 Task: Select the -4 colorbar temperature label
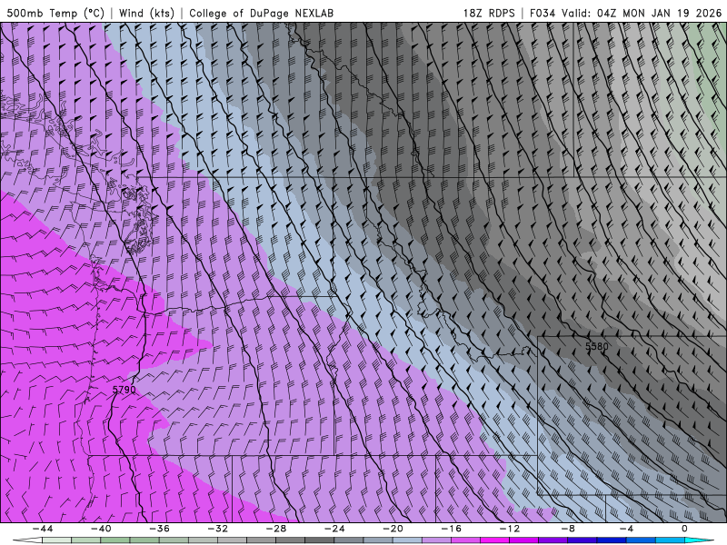[627, 529]
